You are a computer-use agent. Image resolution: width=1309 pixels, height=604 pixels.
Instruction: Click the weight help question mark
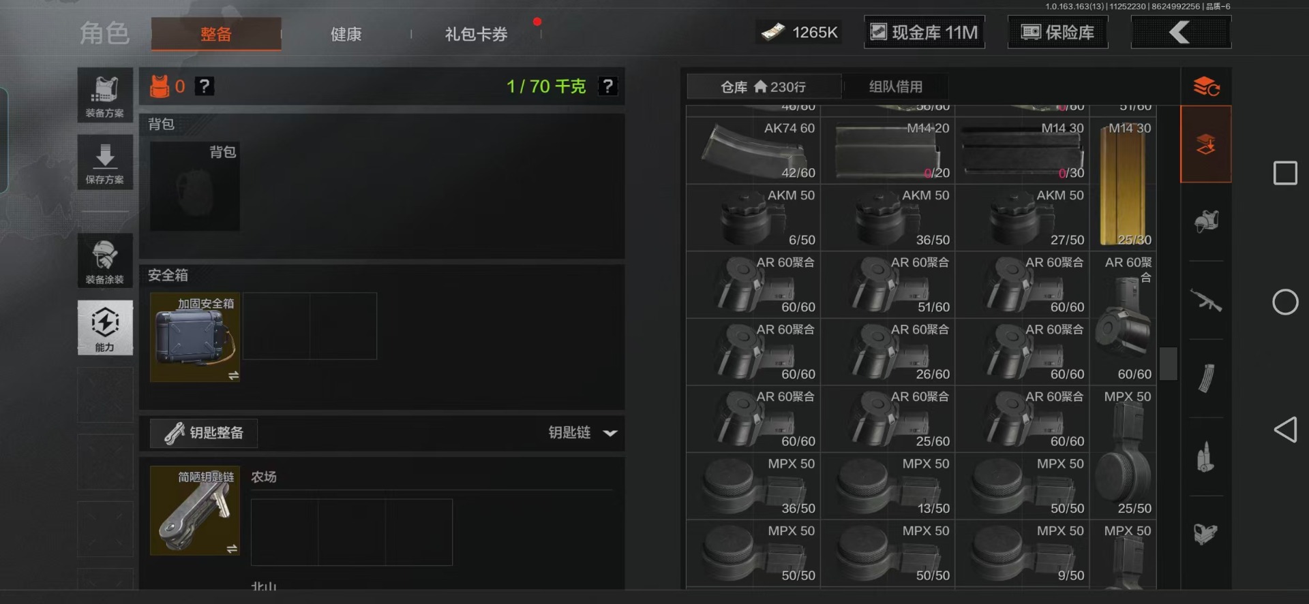coord(607,86)
